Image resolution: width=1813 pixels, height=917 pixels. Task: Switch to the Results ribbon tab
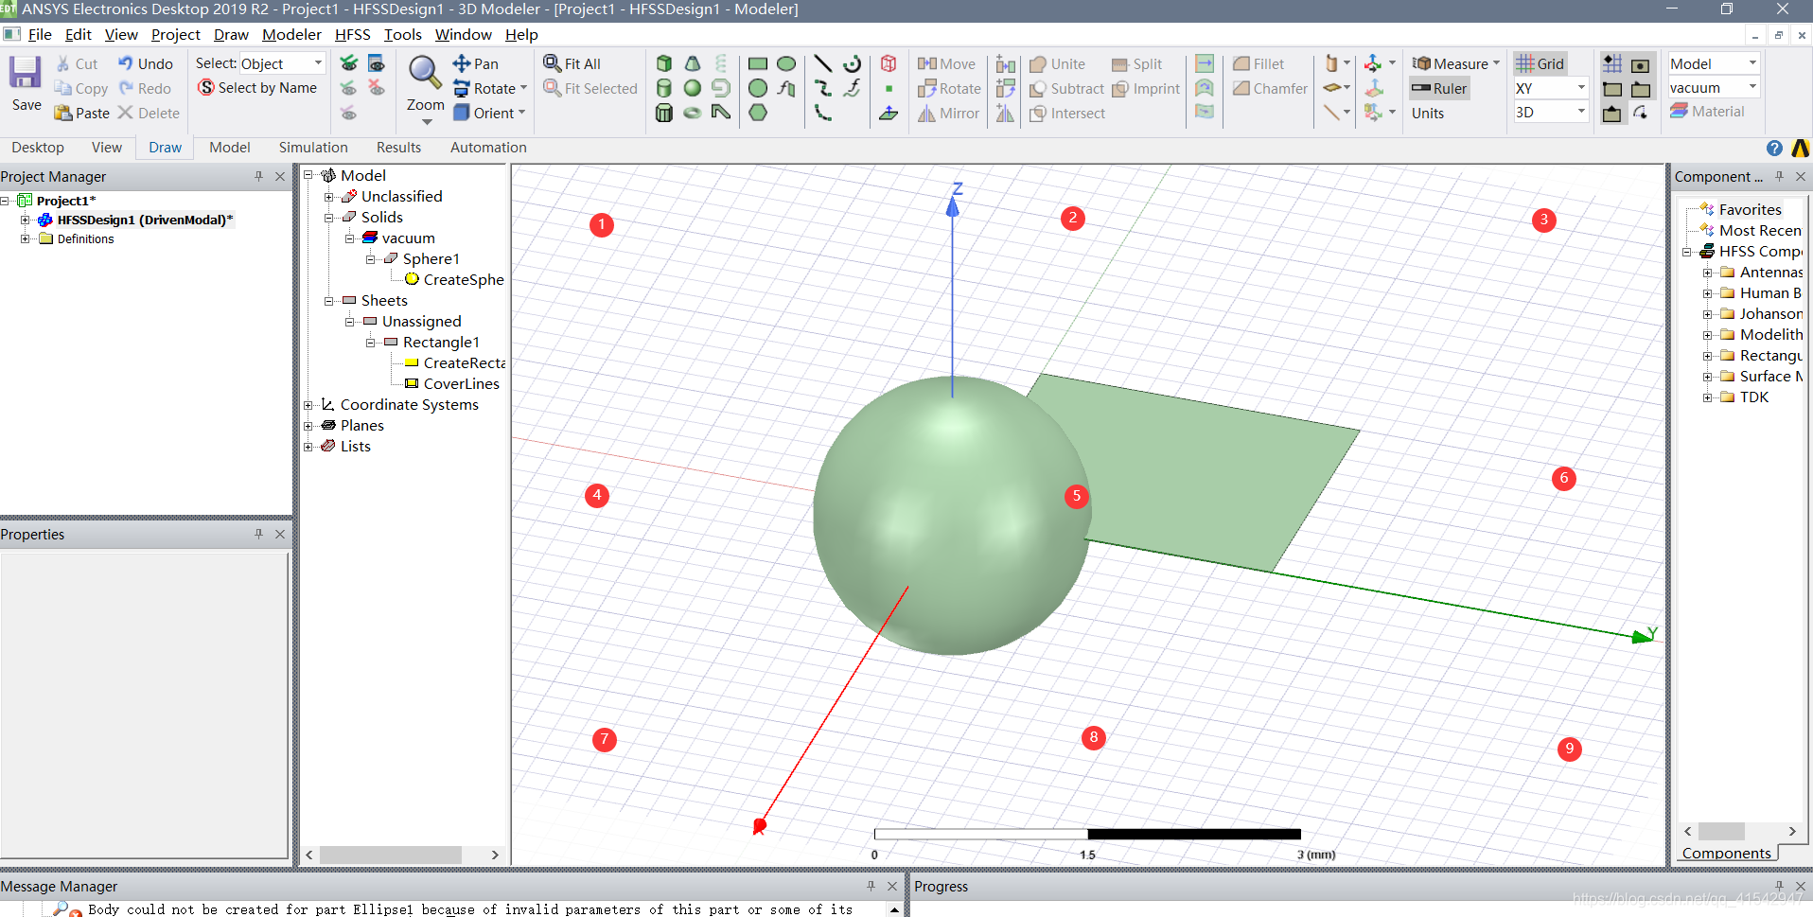(x=398, y=148)
